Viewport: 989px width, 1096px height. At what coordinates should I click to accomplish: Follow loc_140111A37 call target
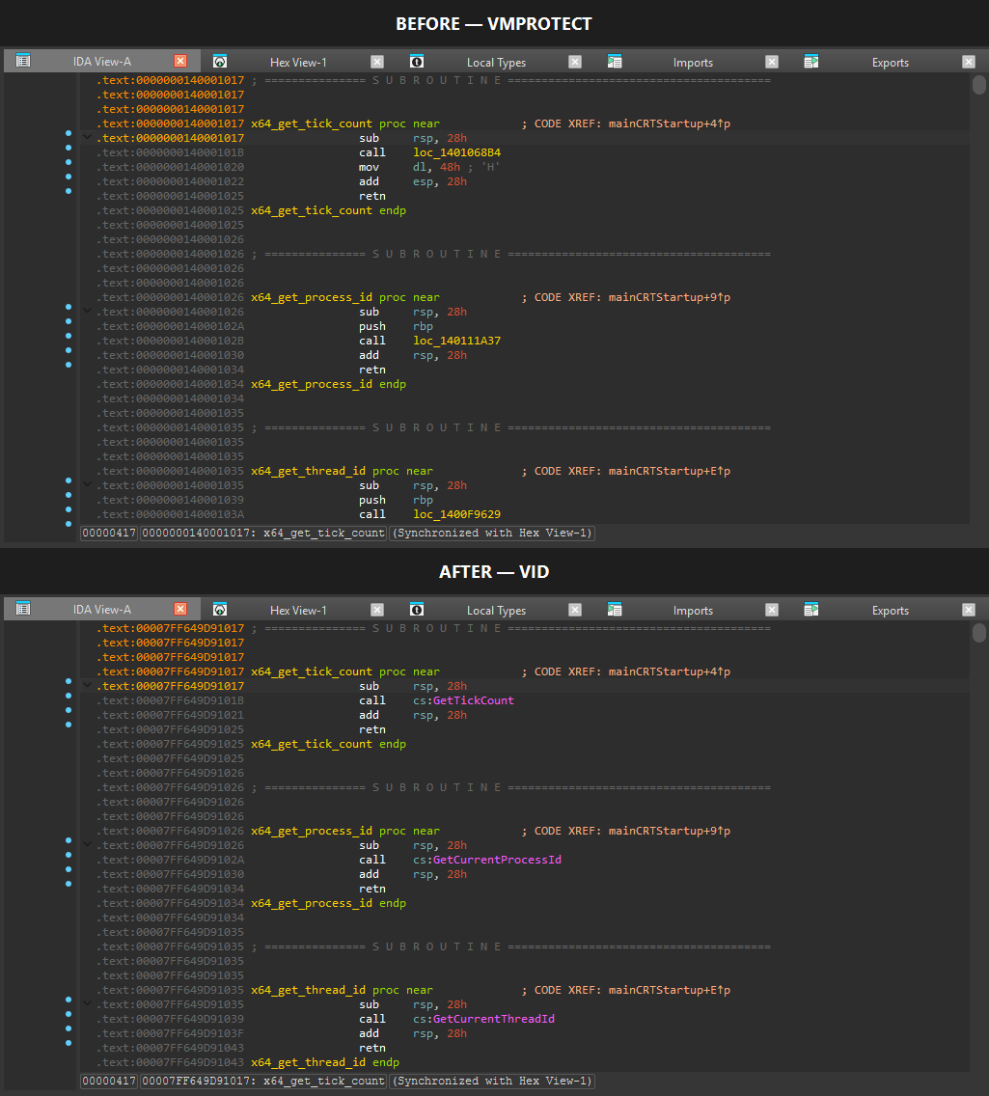pos(456,341)
